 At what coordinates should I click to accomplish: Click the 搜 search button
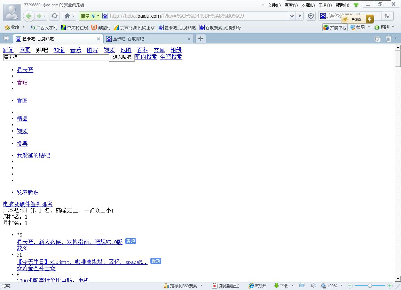point(387,16)
